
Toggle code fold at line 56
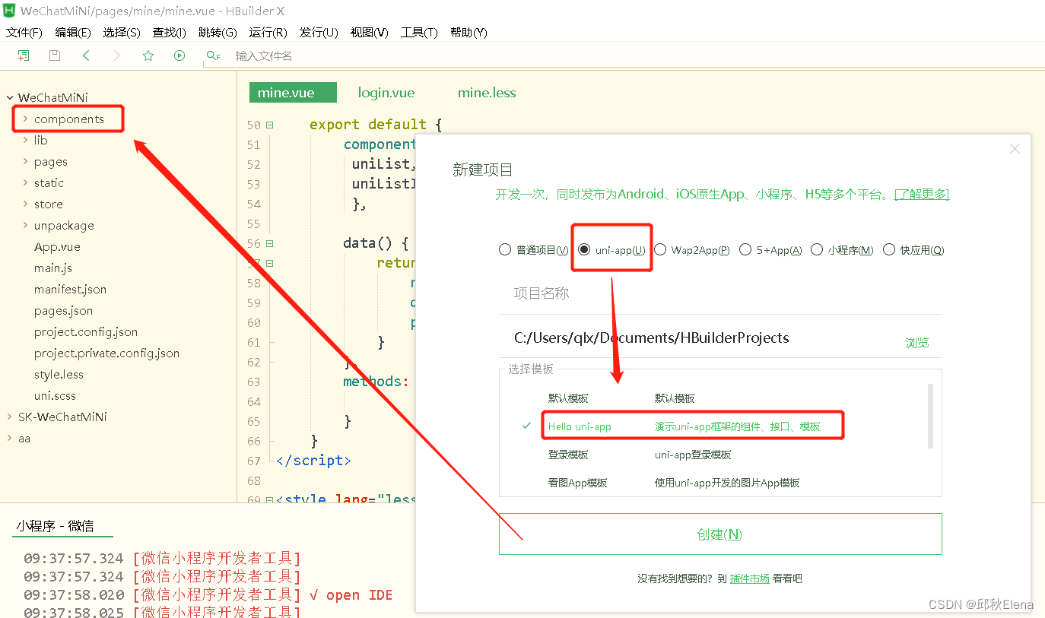click(x=270, y=243)
